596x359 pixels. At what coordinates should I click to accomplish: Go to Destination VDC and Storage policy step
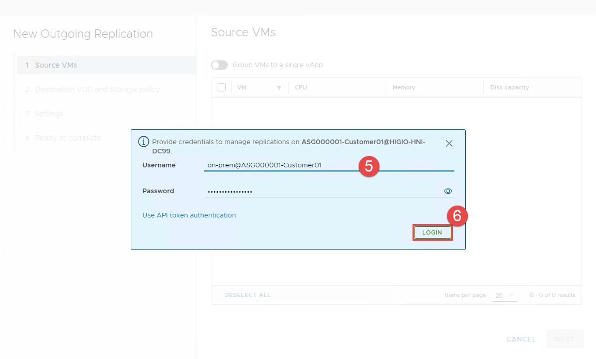coord(97,89)
